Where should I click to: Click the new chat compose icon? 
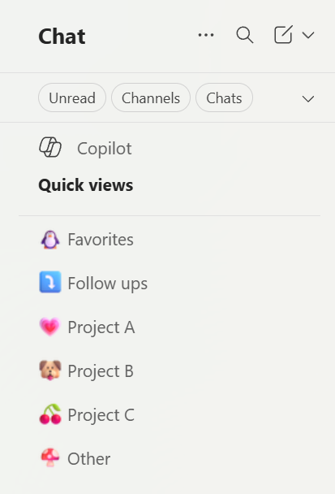283,35
